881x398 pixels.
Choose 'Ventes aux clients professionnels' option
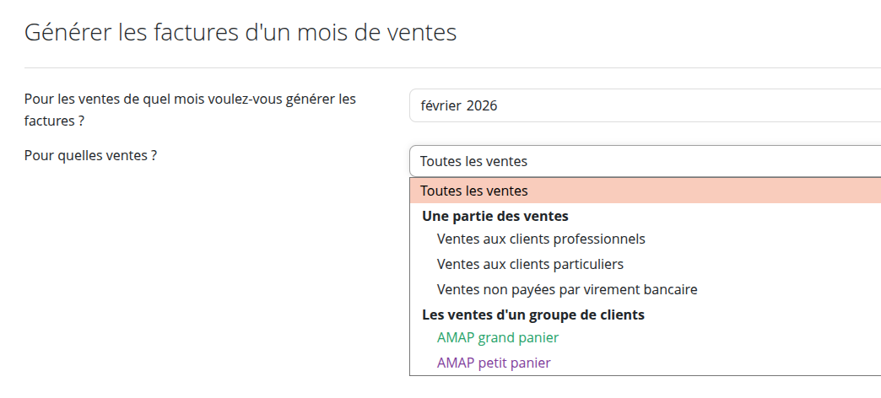541,239
